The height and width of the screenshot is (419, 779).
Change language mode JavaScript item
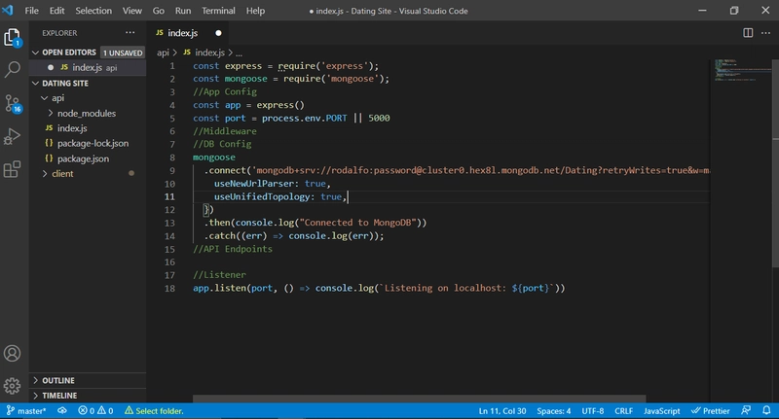click(662, 410)
